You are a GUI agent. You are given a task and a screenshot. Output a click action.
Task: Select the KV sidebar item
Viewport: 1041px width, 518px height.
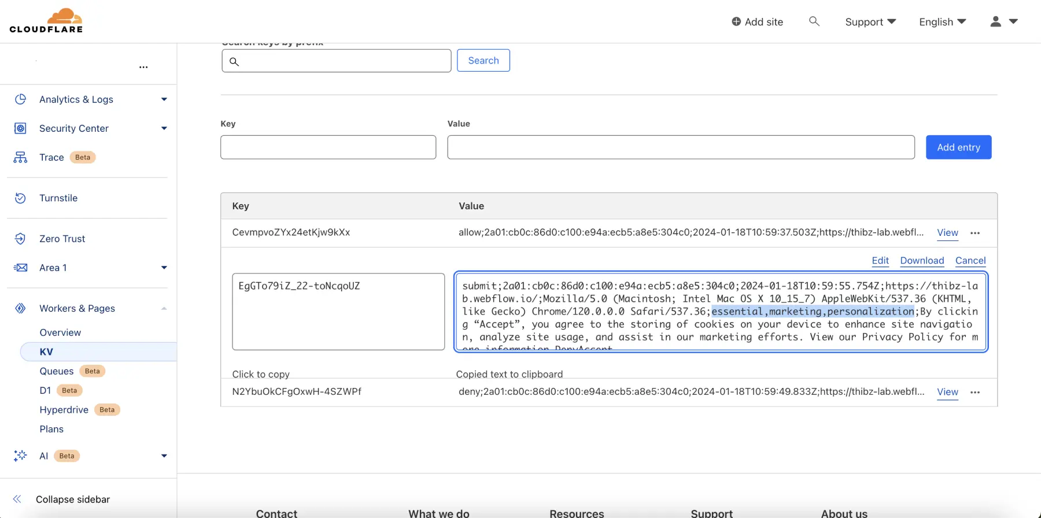(x=98, y=351)
